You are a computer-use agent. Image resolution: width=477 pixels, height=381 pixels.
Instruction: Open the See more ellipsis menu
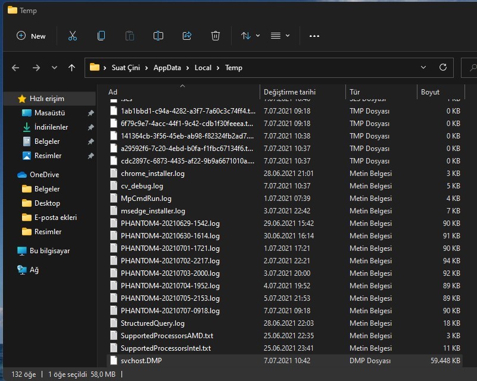pos(314,36)
